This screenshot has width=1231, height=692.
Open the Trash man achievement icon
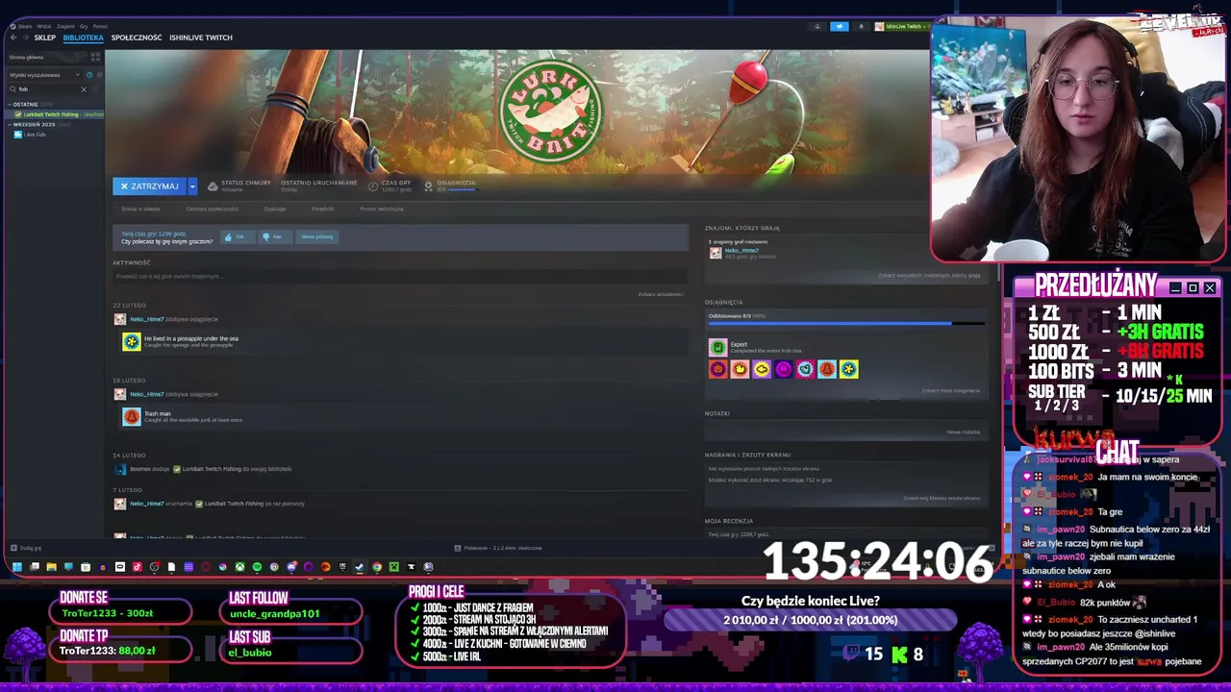click(132, 416)
